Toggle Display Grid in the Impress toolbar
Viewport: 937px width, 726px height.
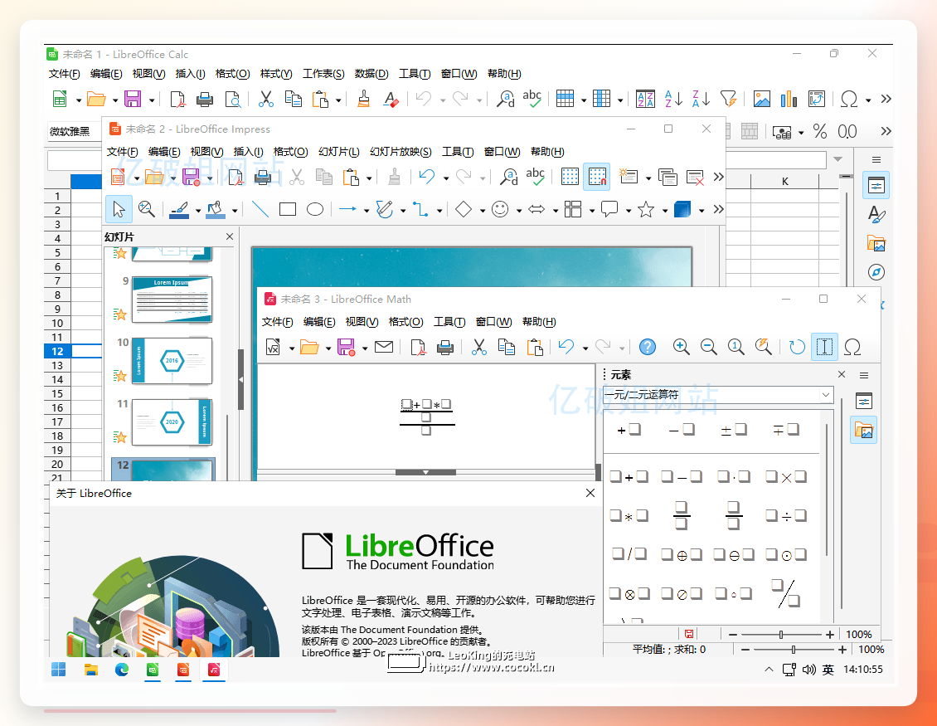pyautogui.click(x=570, y=177)
